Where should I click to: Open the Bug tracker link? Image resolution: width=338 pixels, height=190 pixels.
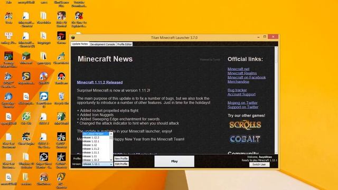tap(237, 90)
